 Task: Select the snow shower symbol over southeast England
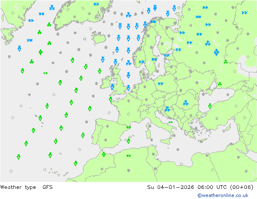tap(128, 88)
